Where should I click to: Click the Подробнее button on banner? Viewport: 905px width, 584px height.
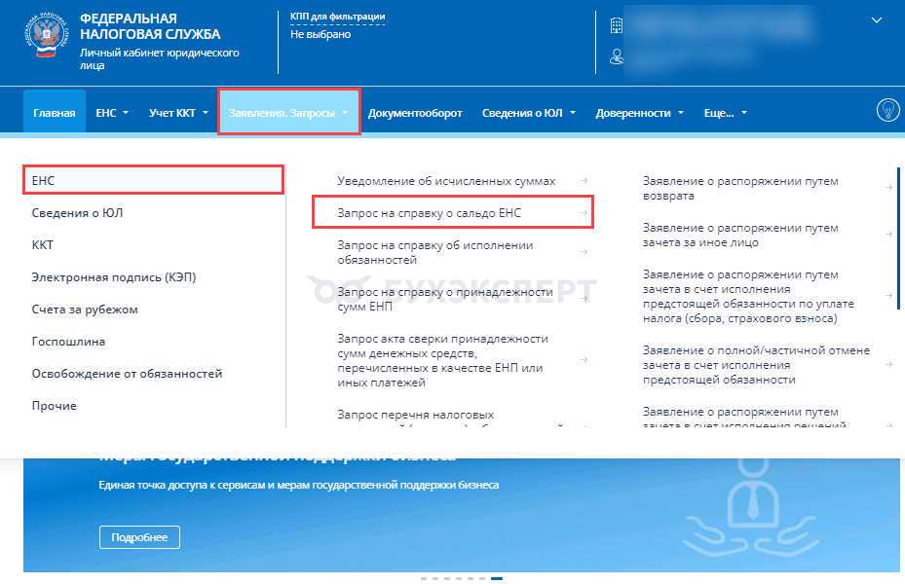coord(139,537)
